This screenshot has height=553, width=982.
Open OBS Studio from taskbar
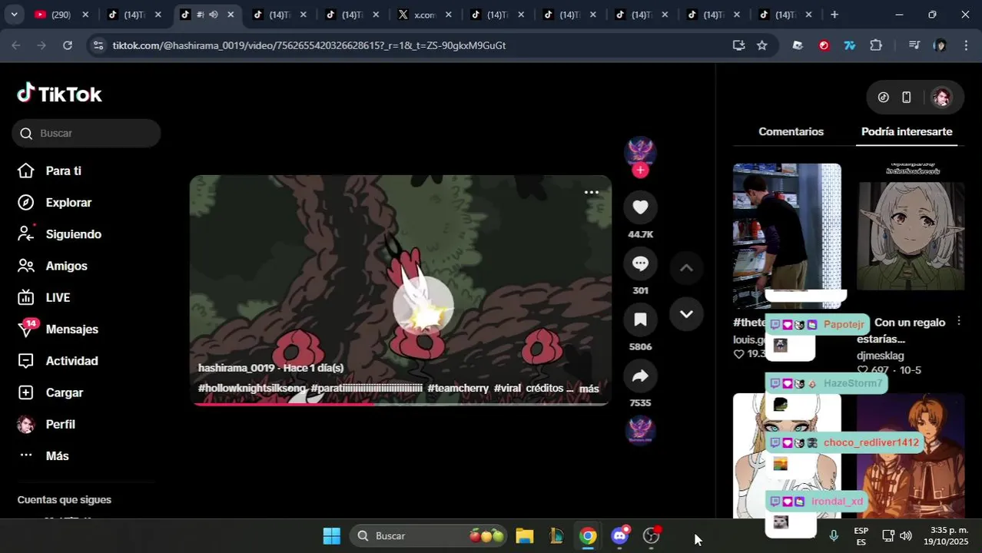[x=652, y=536]
